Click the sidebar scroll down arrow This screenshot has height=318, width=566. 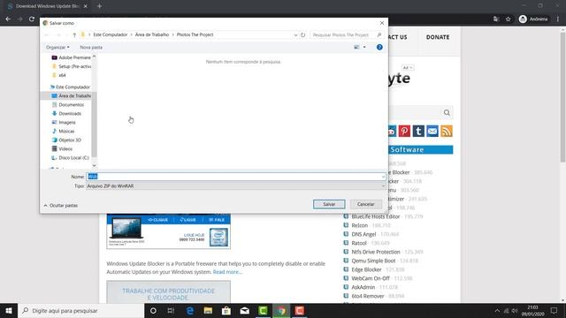click(95, 165)
